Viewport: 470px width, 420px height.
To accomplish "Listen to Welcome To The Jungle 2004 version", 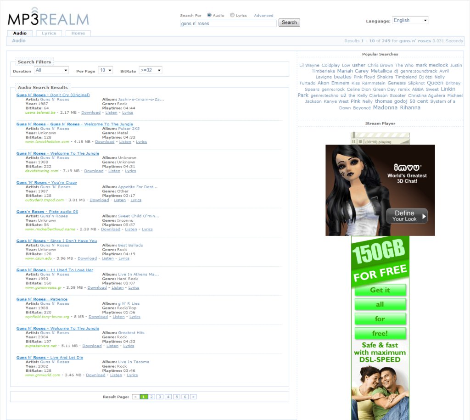I will point(112,346).
